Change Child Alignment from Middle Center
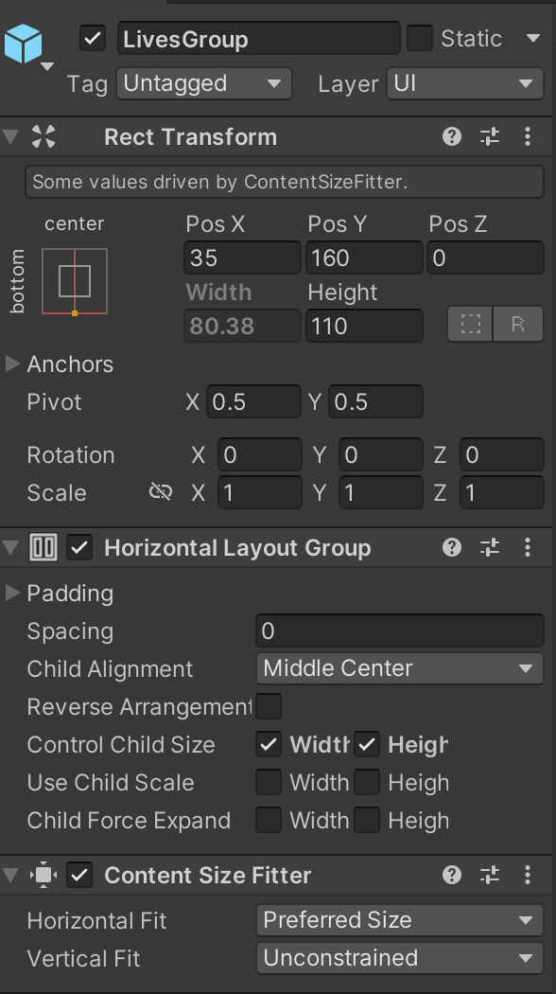The height and width of the screenshot is (994, 556). (x=398, y=668)
